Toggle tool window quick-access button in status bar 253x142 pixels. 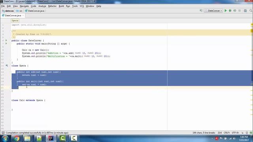3,133
